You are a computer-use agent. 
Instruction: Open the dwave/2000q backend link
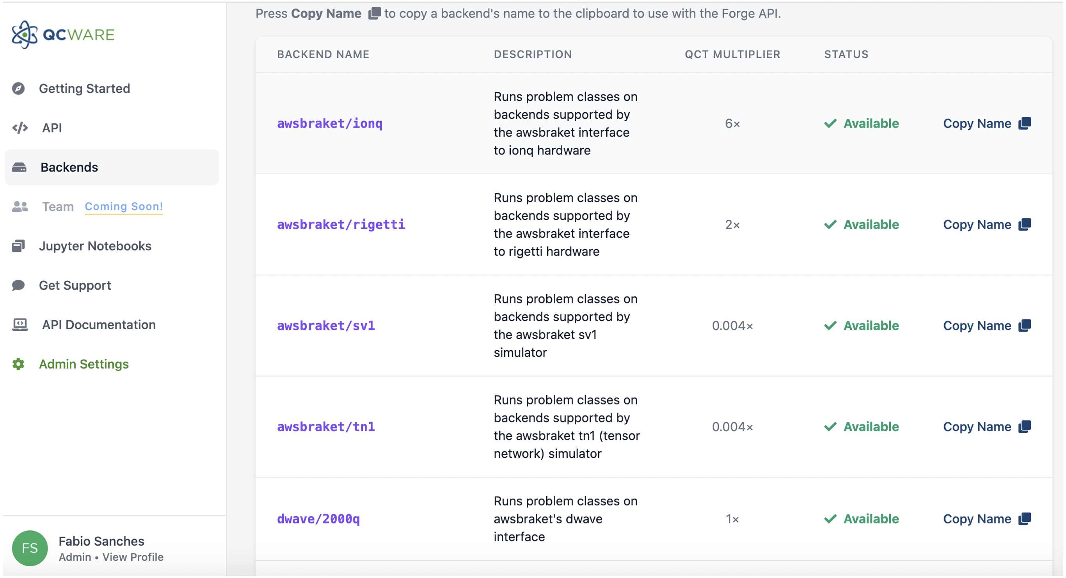point(318,519)
